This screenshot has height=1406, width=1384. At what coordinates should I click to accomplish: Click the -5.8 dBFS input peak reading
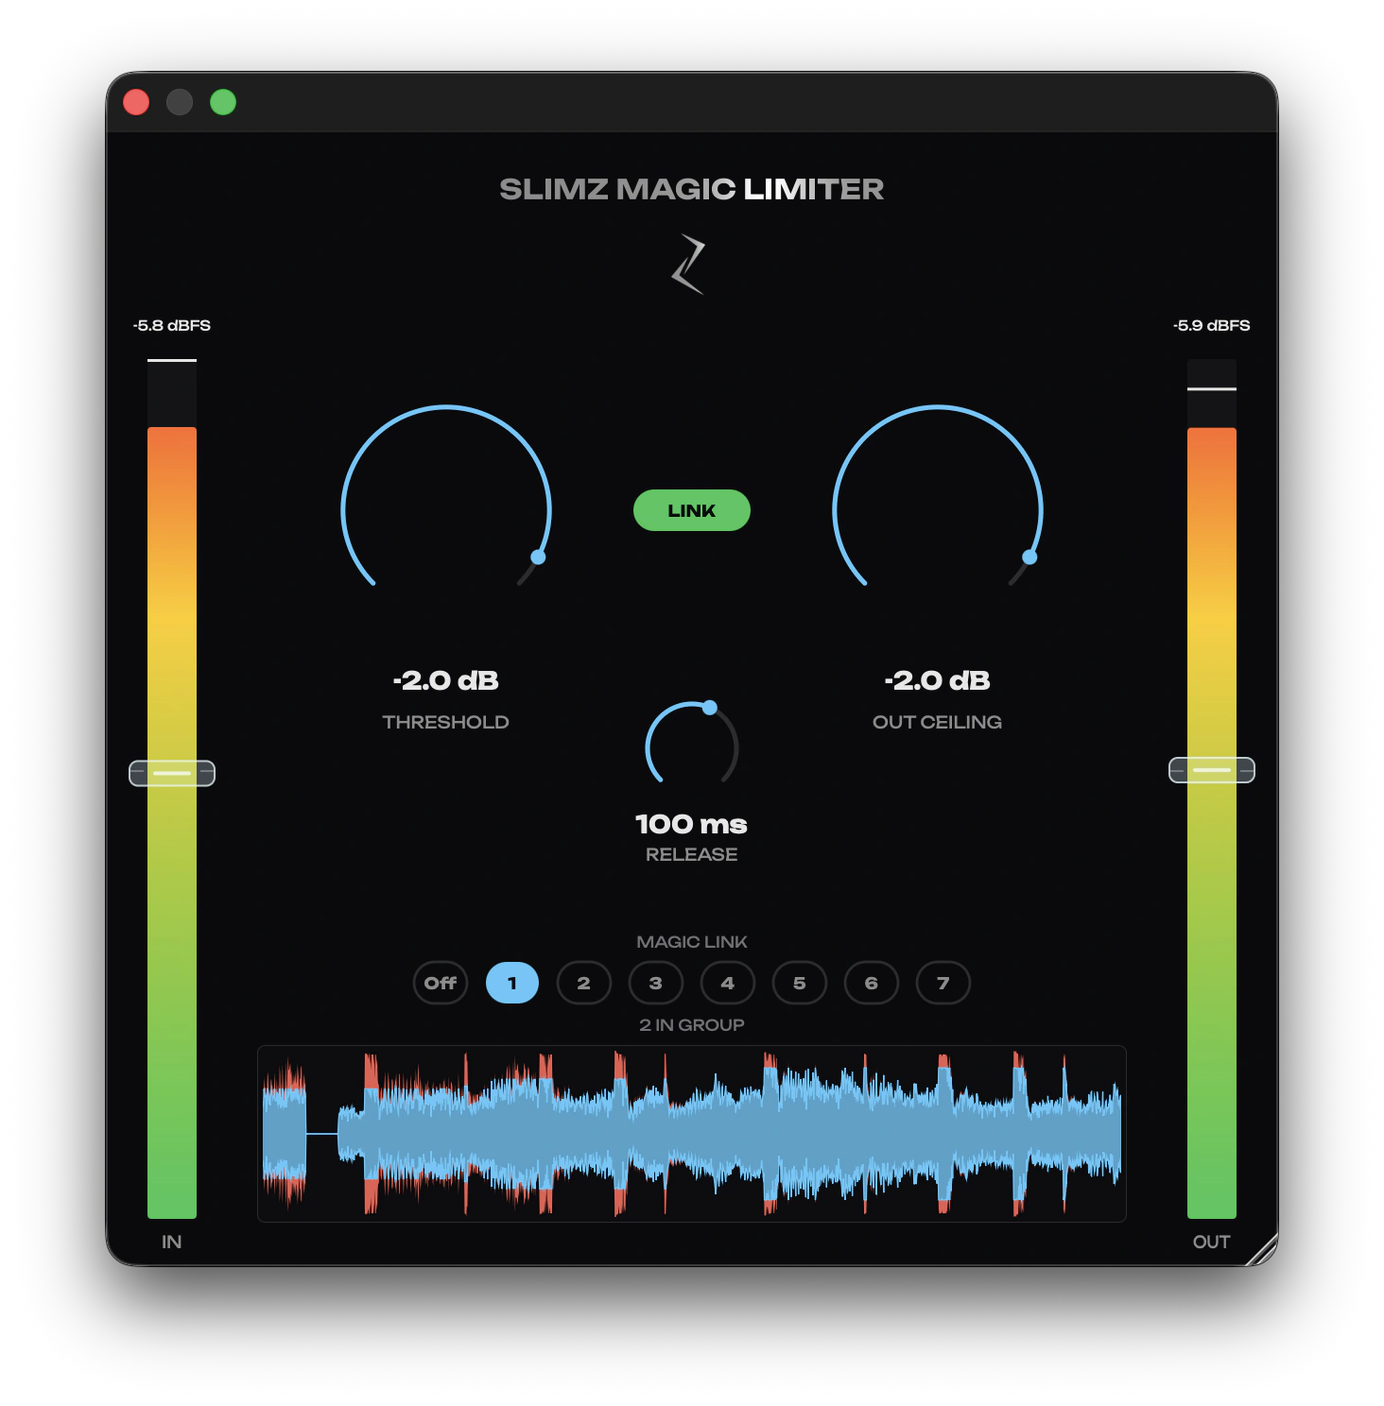tap(172, 325)
